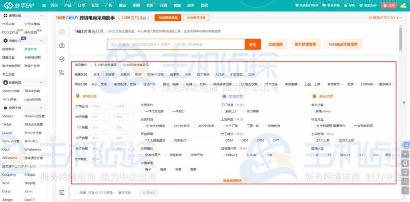Image resolution: width=410 pixels, height=202 pixels.
Task: Open the trend chart sidebar icon
Action: [62, 59]
